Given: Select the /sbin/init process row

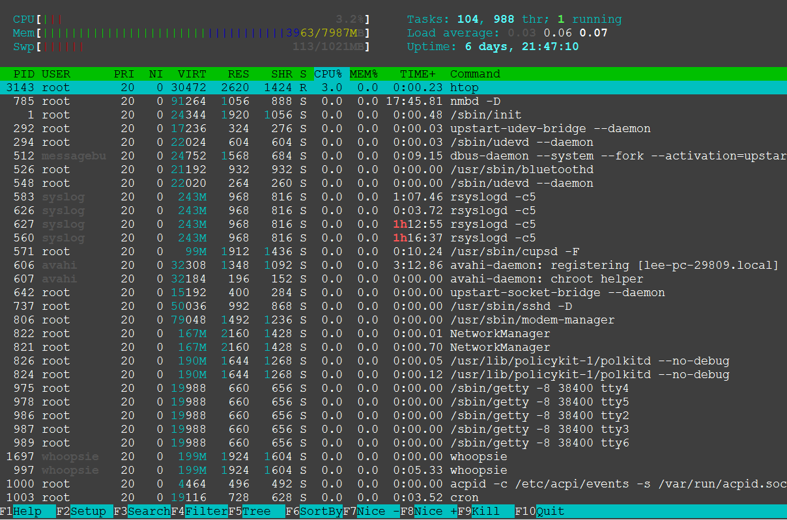Looking at the screenshot, I should pos(393,115).
